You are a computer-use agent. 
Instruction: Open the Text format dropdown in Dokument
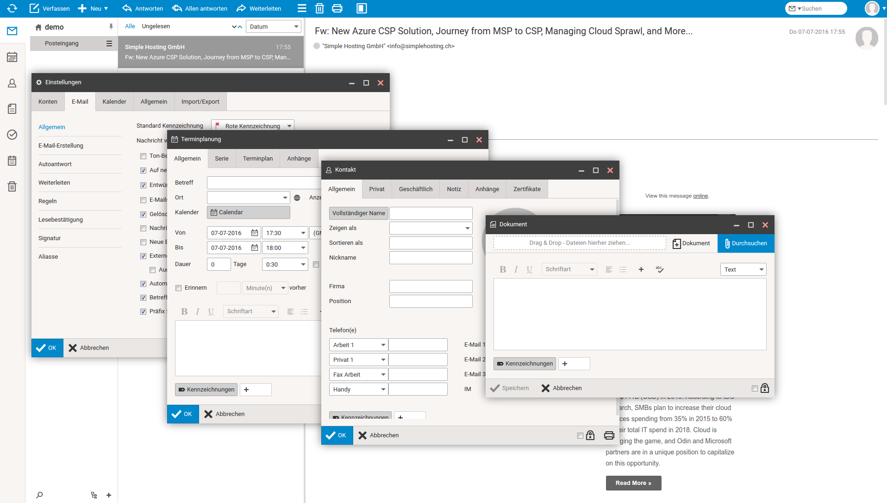pos(743,270)
